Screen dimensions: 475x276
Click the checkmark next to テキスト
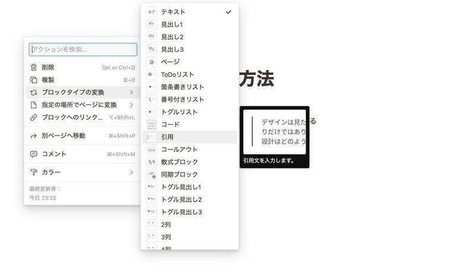pyautogui.click(x=229, y=12)
